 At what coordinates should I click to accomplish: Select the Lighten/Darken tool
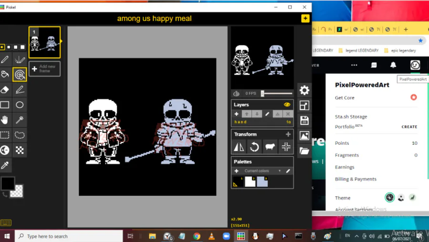point(5,150)
